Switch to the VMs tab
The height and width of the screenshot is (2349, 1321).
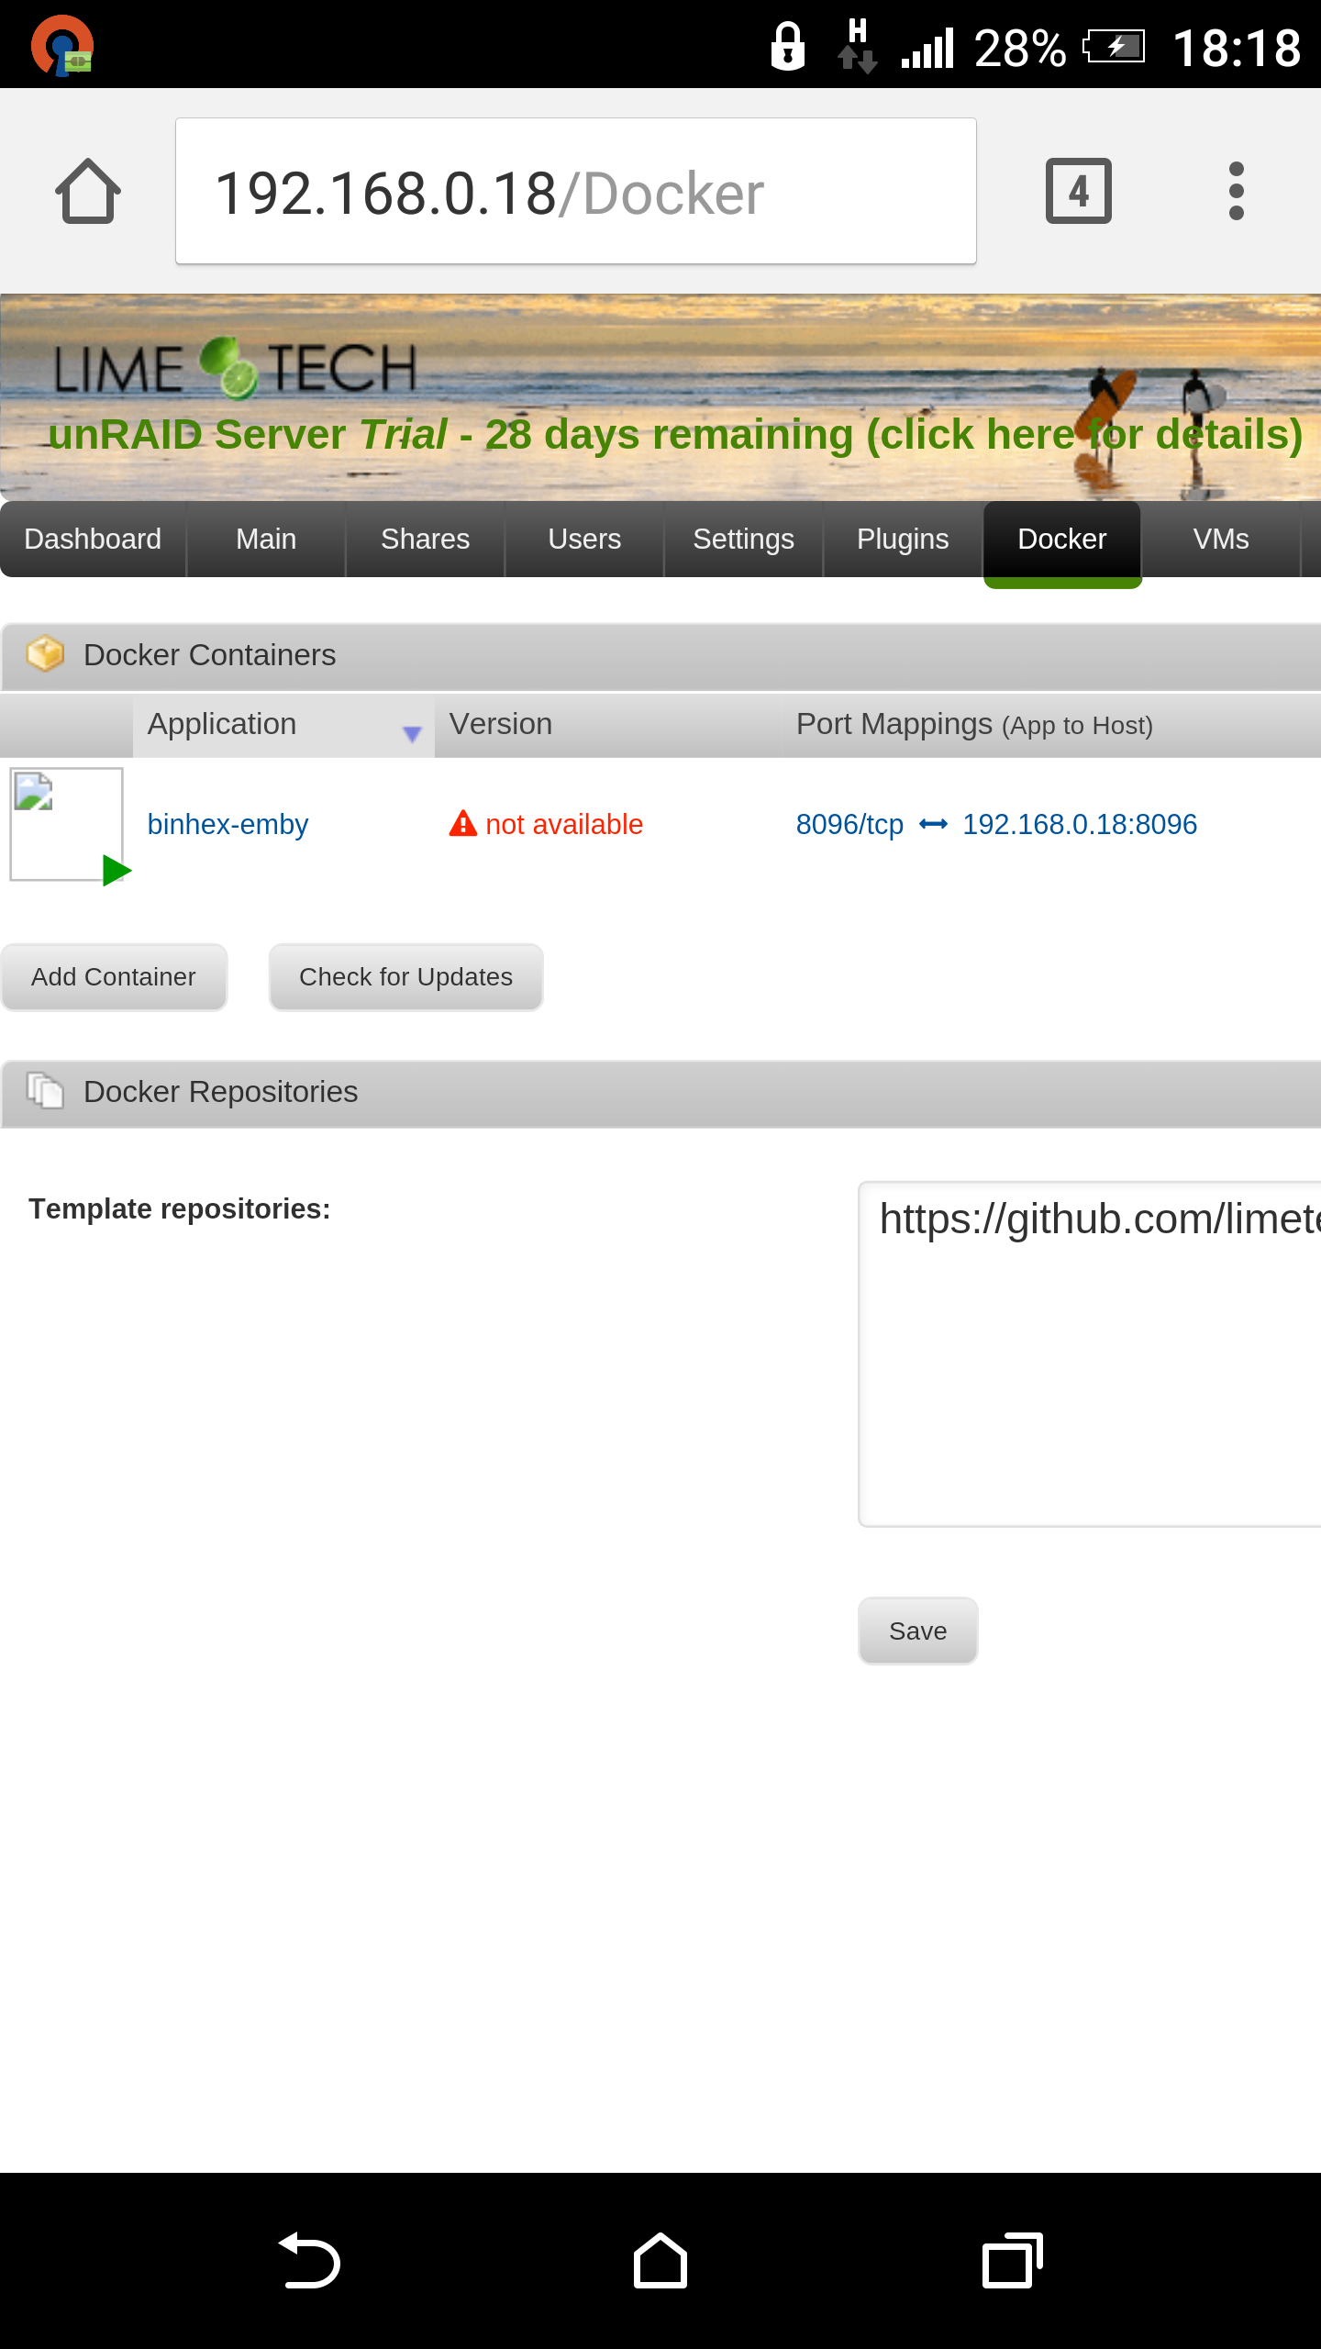pyautogui.click(x=1221, y=539)
